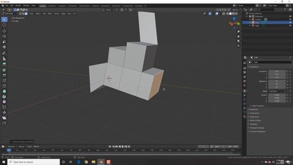This screenshot has width=293, height=165.
Task: Choose the Rotate tool
Action: pos(4,36)
